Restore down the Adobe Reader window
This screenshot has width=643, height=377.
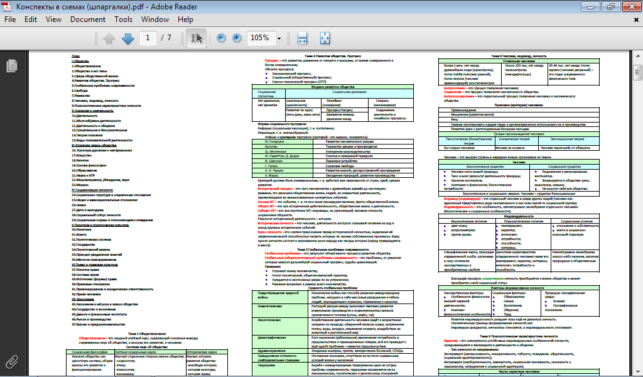coord(611,6)
